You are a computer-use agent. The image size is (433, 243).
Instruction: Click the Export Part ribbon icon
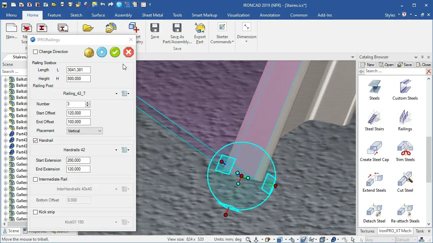[x=200, y=33]
